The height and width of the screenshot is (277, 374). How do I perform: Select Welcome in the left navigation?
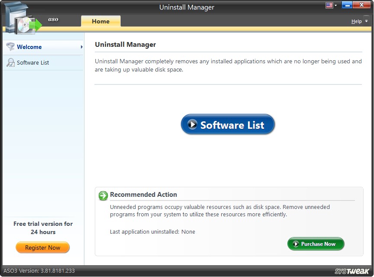point(29,47)
